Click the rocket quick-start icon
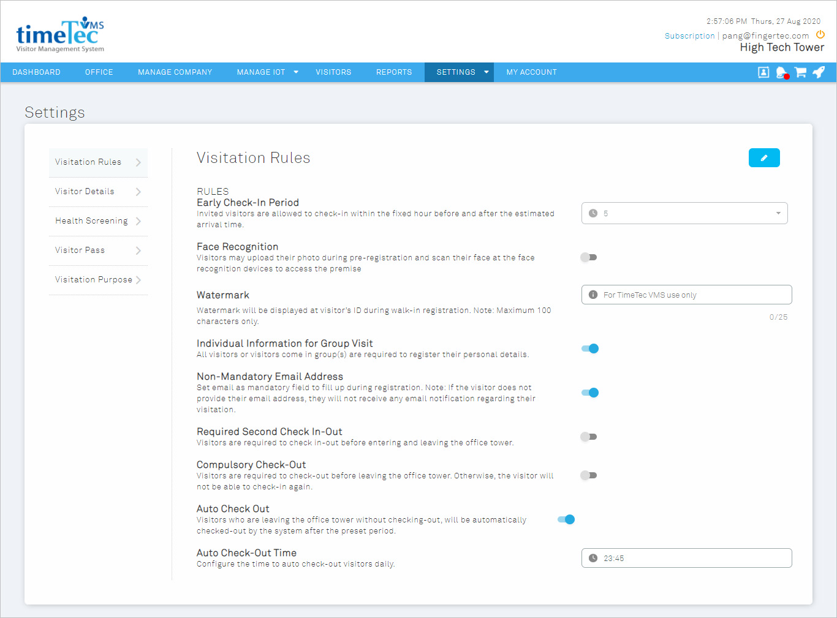This screenshot has width=837, height=618. [x=819, y=72]
